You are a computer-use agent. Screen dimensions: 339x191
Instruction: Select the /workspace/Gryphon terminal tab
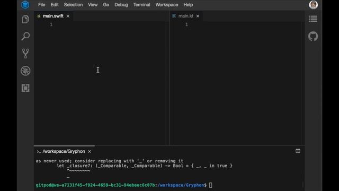tap(64, 151)
